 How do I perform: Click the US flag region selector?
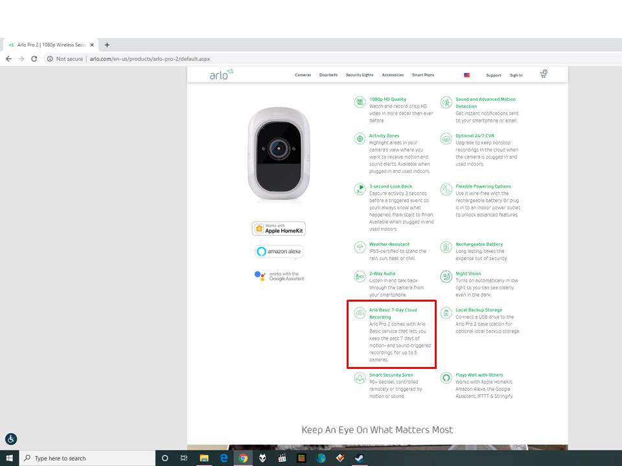point(466,75)
